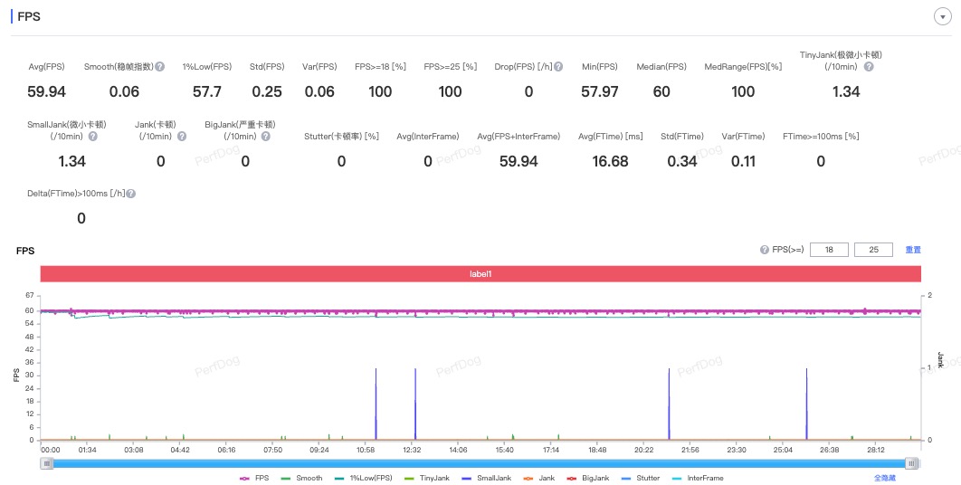The width and height of the screenshot is (961, 485).
Task: Open help icon beside Jank(卡顿) /10min
Action: [182, 136]
